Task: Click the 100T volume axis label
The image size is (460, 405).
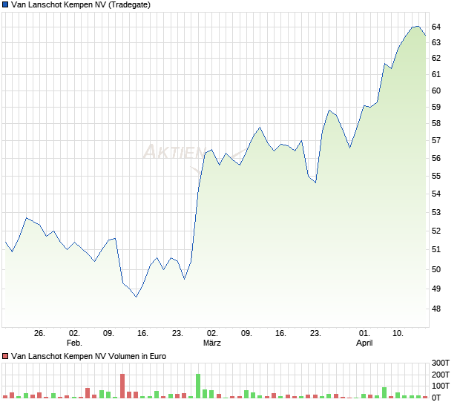Action: pyautogui.click(x=441, y=386)
